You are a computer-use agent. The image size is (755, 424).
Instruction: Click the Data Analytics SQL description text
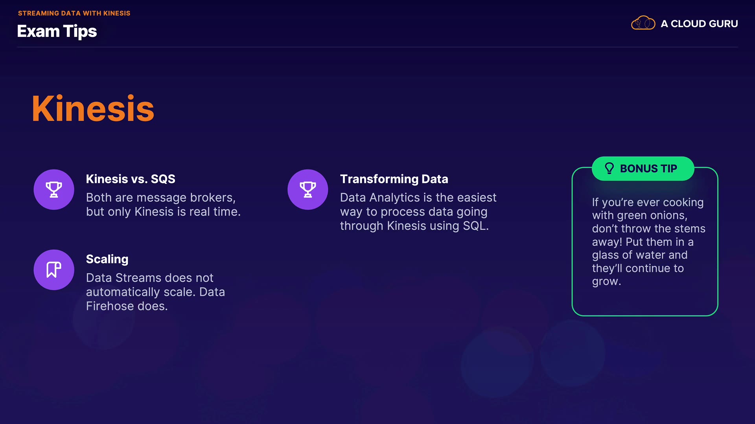coord(418,212)
